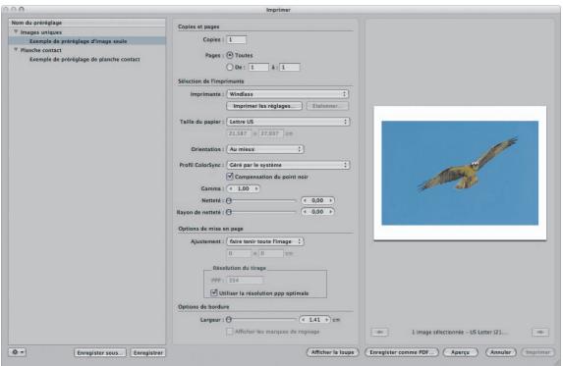Decrease Rayon de netteté value arrow

pos(306,212)
